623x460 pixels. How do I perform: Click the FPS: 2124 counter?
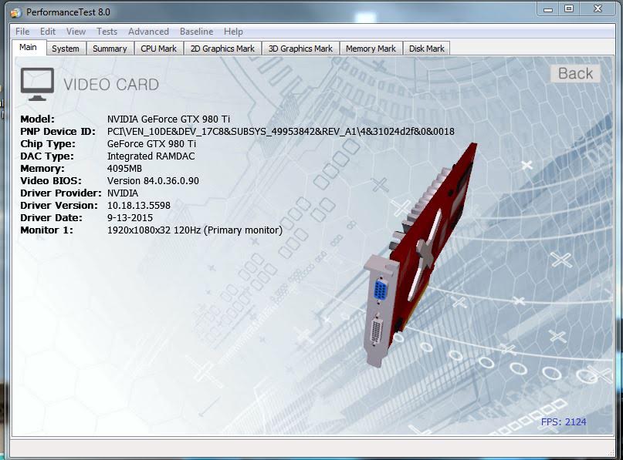click(x=564, y=421)
